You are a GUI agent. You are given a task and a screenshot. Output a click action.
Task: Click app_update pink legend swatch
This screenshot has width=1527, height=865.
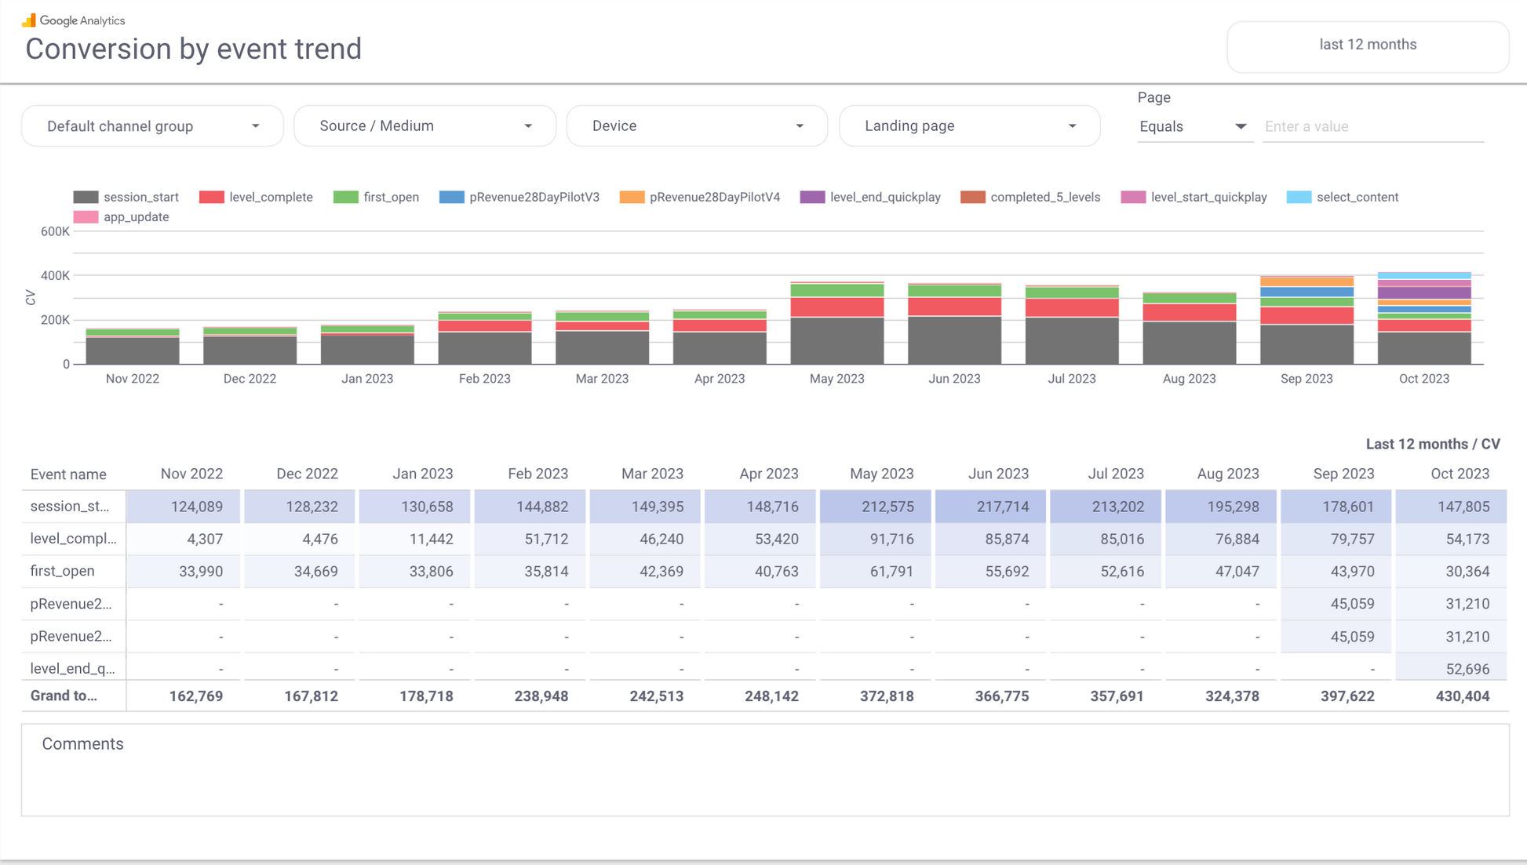point(86,217)
